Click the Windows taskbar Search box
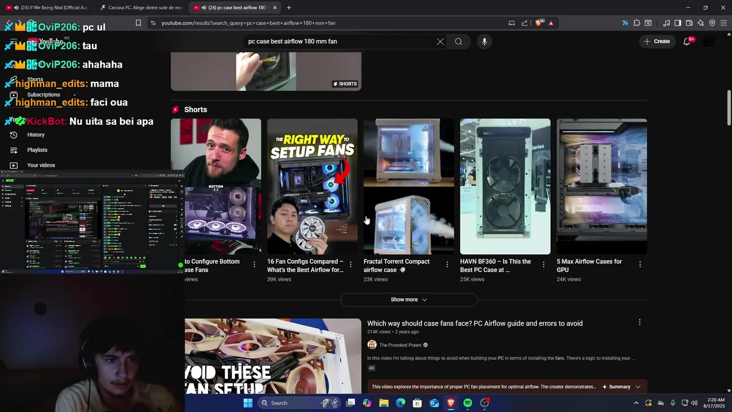 pos(299,403)
